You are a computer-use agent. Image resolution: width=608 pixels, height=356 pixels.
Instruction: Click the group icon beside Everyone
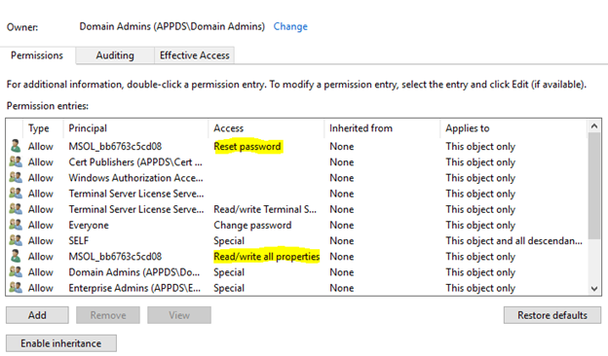(16, 225)
